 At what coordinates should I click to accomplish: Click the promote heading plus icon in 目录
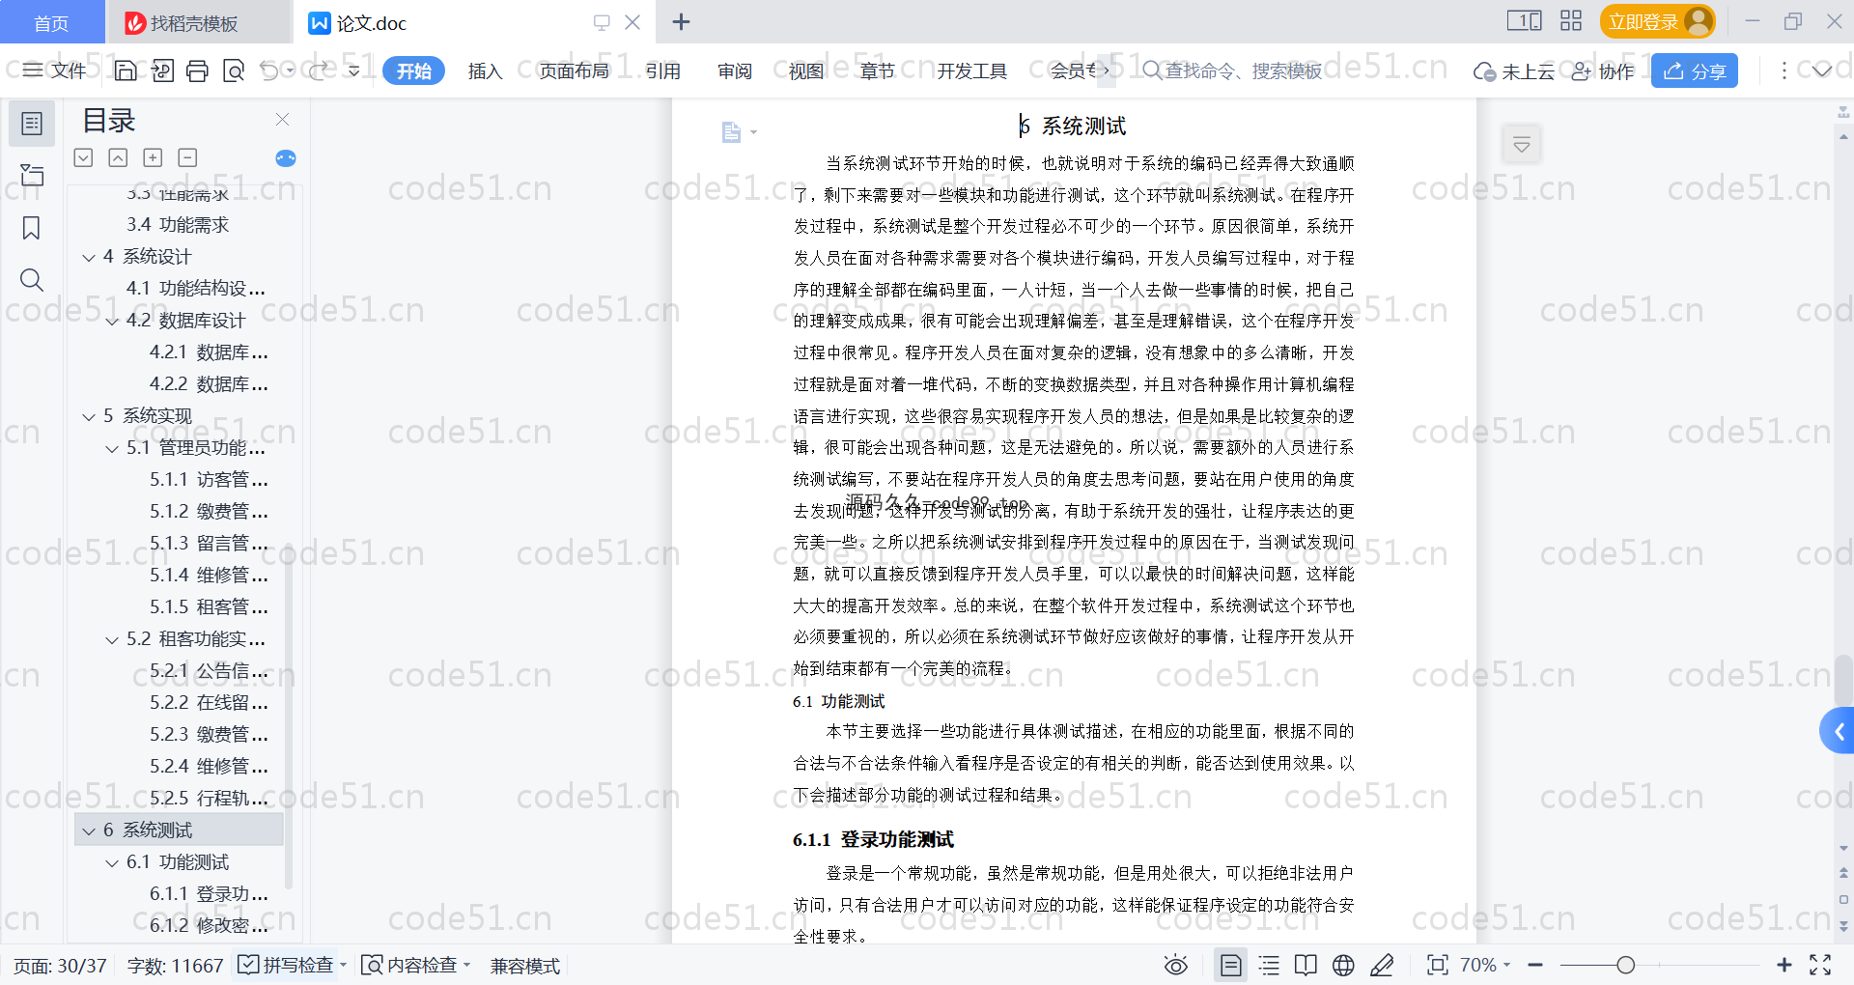[153, 157]
